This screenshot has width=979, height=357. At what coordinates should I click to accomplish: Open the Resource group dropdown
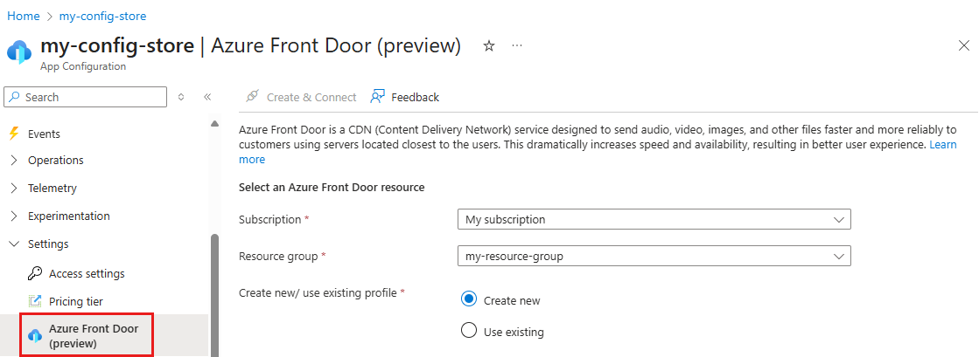pos(654,256)
